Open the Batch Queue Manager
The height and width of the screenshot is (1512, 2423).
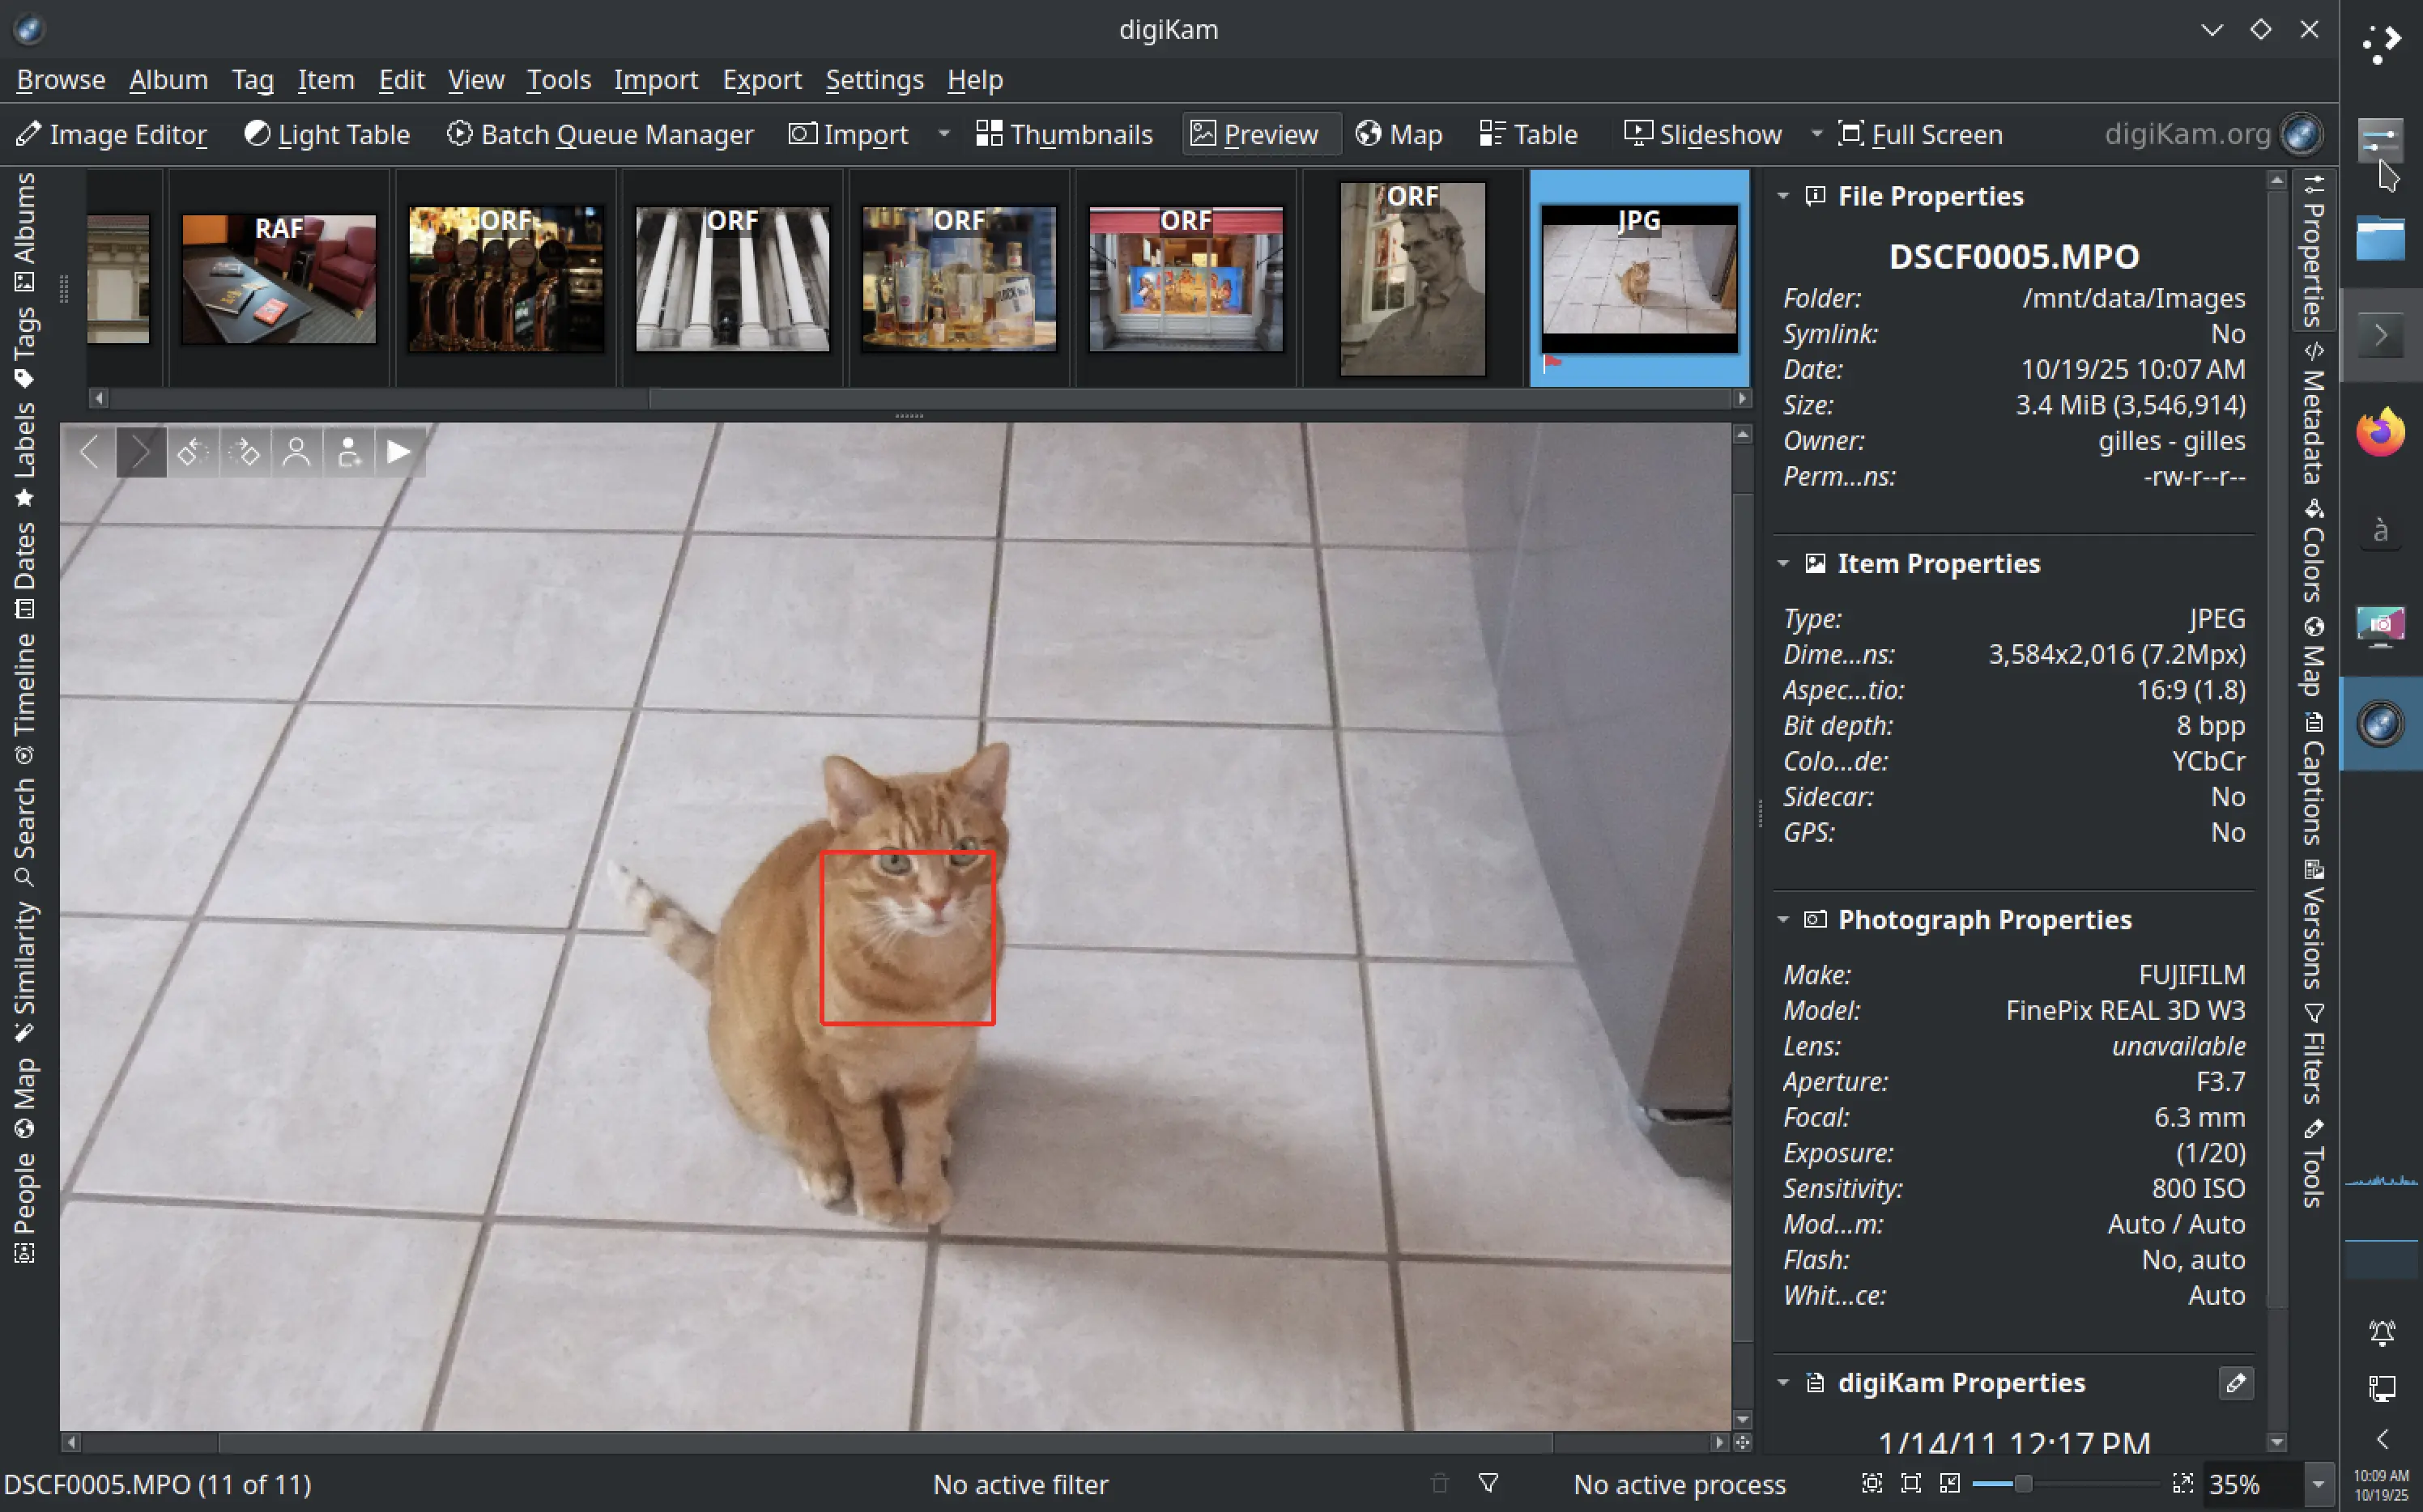598,134
